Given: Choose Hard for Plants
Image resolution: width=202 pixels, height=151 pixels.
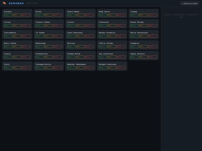Looking at the screenshot, I should coord(26,57).
